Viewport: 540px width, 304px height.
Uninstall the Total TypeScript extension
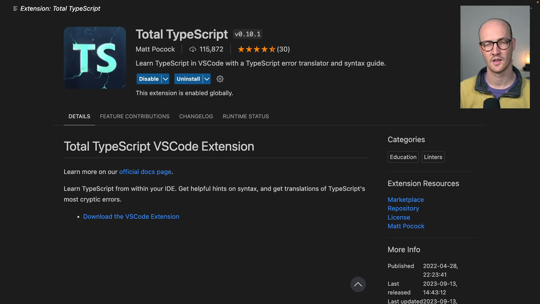[188, 79]
